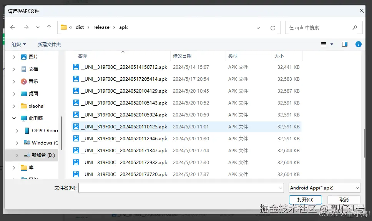
Task: Select 此电脑 in the navigation pane
Action: coord(36,118)
